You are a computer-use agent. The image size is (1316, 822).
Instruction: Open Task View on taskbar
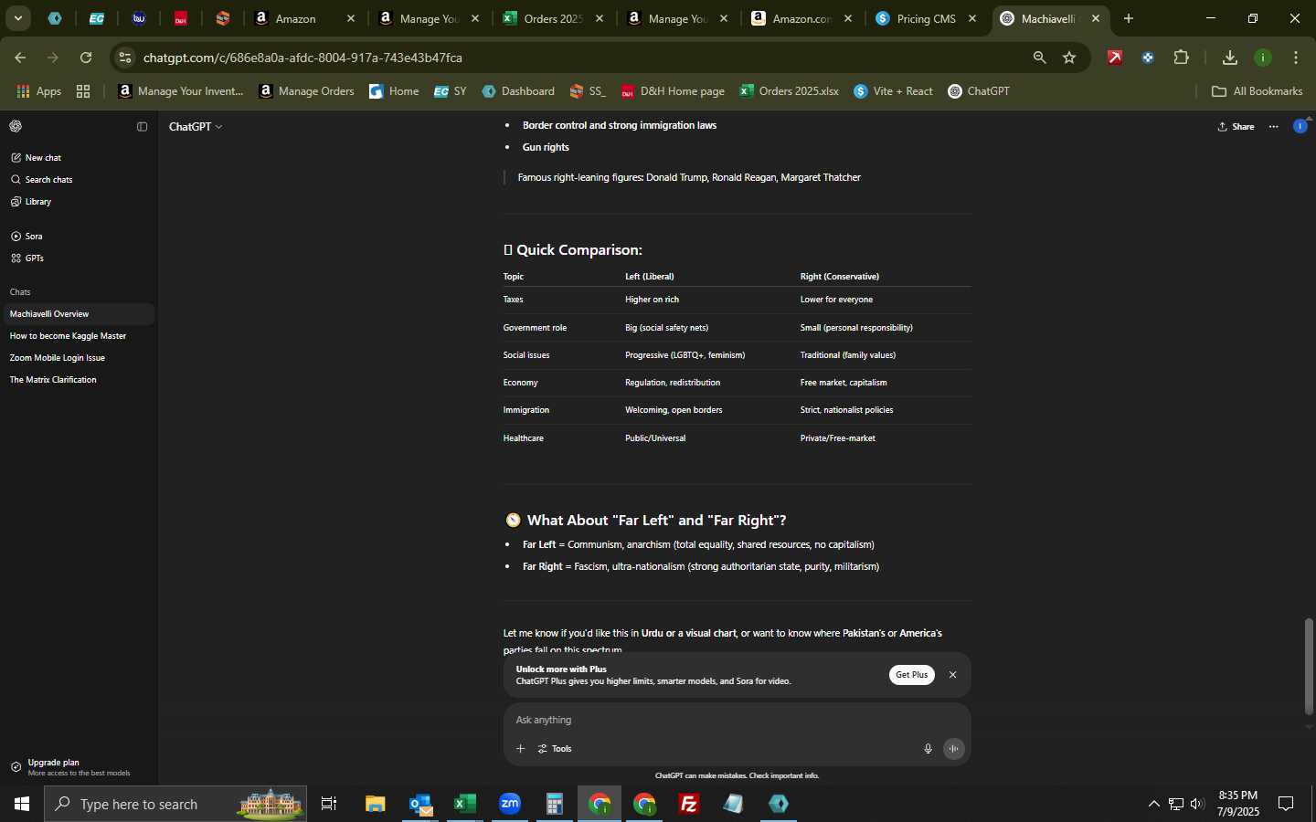click(x=329, y=804)
